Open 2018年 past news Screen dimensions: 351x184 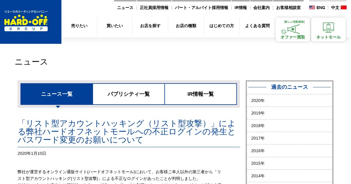pos(290,126)
